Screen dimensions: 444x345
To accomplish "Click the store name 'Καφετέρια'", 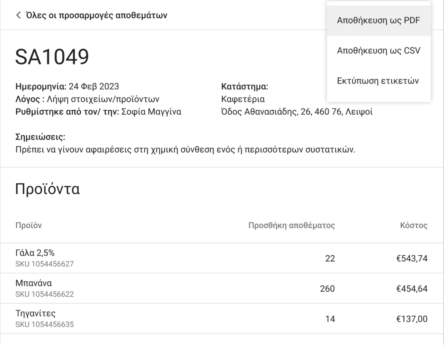I will click(242, 99).
